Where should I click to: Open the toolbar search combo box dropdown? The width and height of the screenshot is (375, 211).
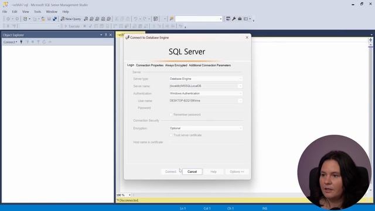(220, 19)
